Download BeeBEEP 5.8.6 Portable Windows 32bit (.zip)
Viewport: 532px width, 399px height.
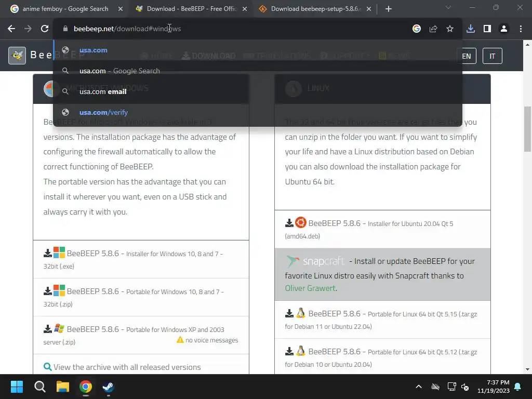[141, 298]
